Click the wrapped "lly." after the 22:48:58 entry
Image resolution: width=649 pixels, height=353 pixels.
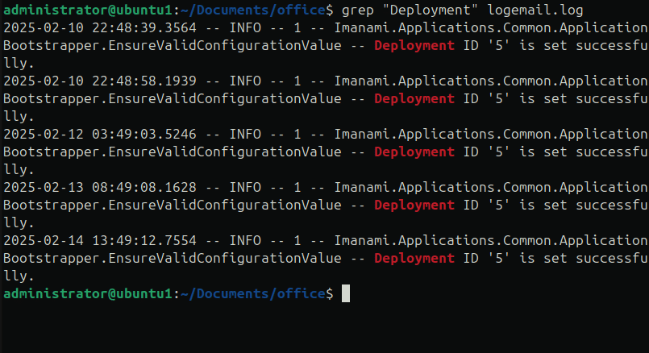pos(19,116)
